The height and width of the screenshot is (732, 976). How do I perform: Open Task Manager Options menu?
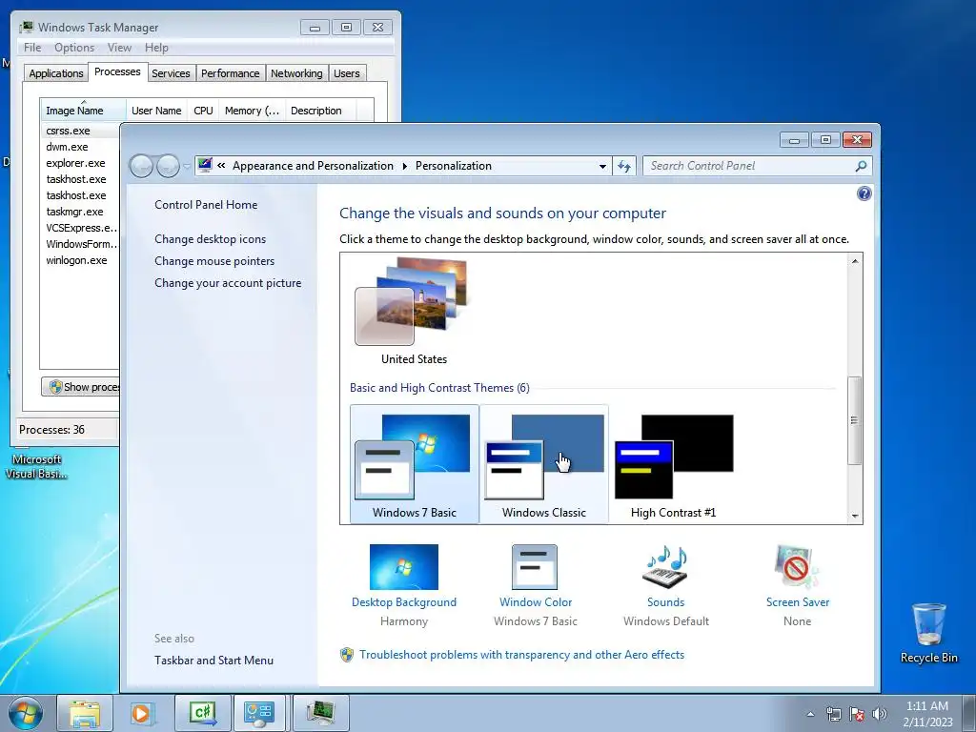pos(74,48)
